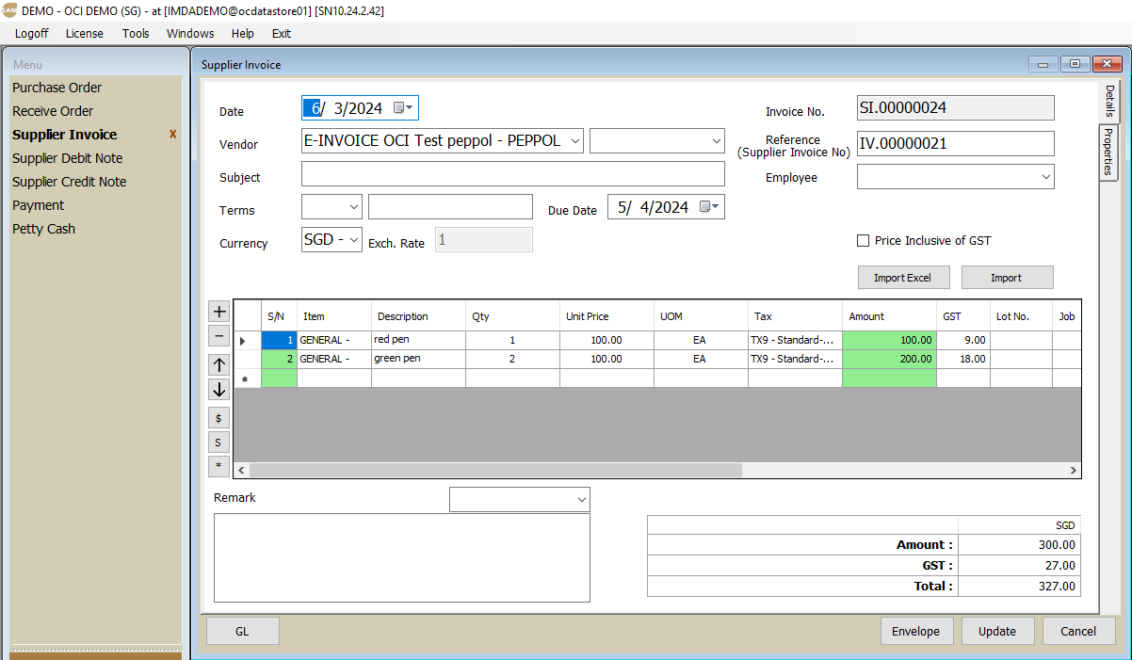Screen dimensions: 1132x660
Task: Click the Subject input field
Action: pos(512,174)
